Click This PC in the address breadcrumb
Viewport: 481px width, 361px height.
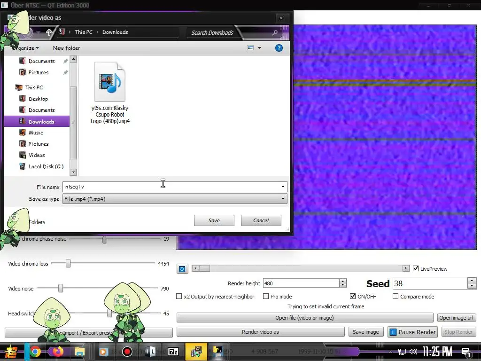pyautogui.click(x=84, y=32)
